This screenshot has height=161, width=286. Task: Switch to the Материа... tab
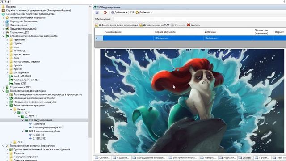(208, 157)
